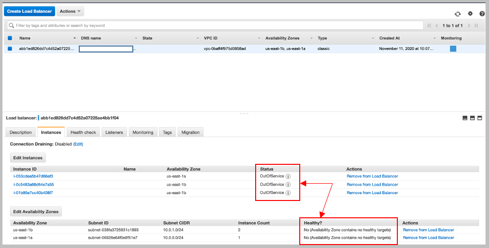Open the VPC ID column dropdown arrow
The height and width of the screenshot is (248, 489).
point(259,38)
